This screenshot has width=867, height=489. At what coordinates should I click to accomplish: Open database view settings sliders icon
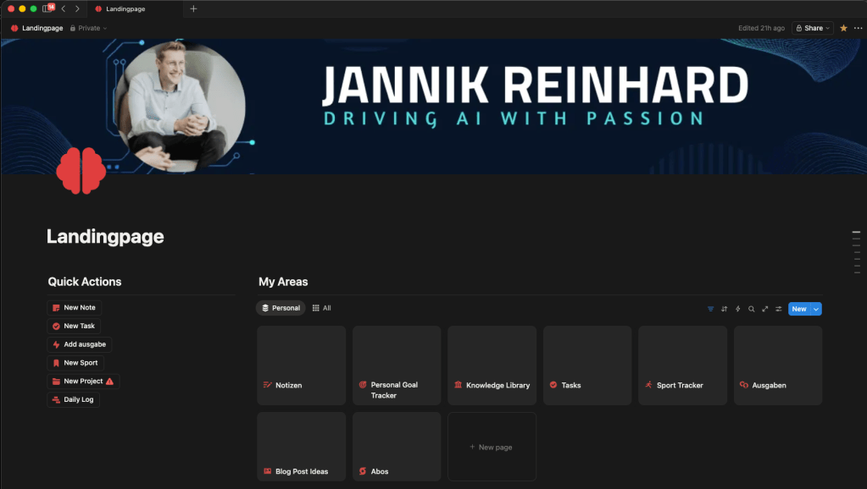(779, 309)
